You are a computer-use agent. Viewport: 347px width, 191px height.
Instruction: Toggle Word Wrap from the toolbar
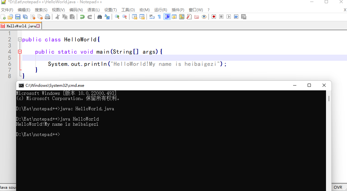[x=152, y=16]
